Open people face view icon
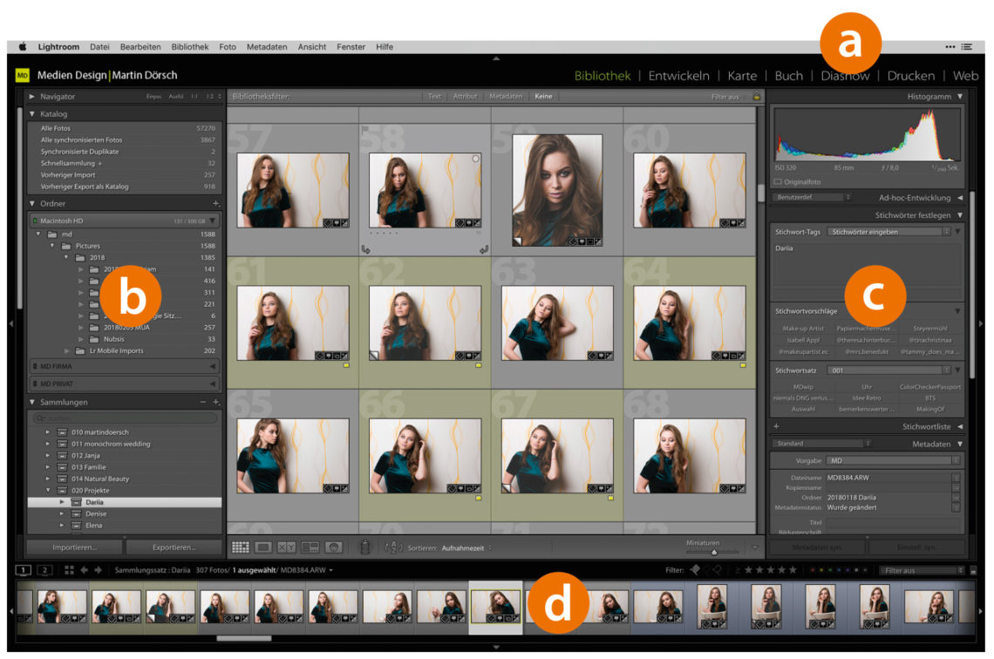Screen dimensions: 994x659 click(x=332, y=547)
